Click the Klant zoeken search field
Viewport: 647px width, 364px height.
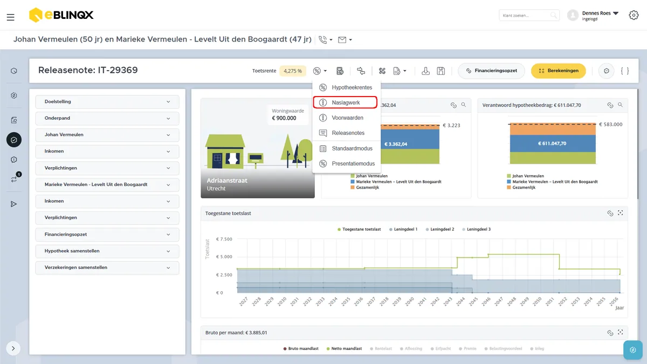coord(529,16)
